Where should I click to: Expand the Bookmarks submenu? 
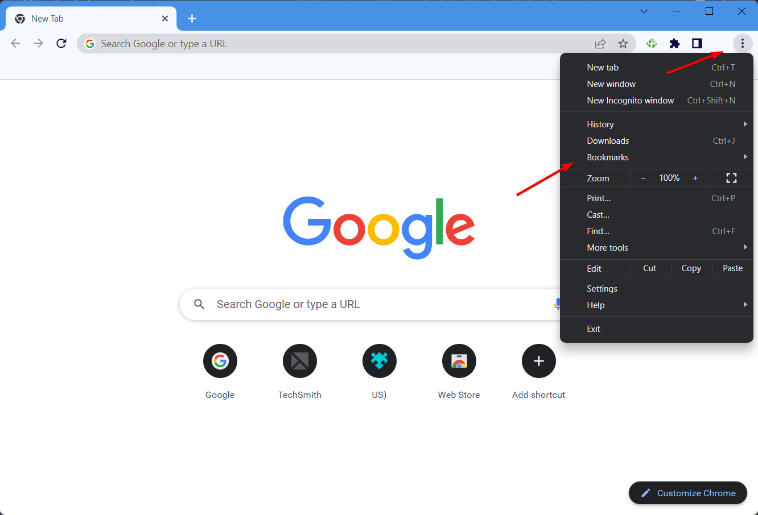[608, 157]
